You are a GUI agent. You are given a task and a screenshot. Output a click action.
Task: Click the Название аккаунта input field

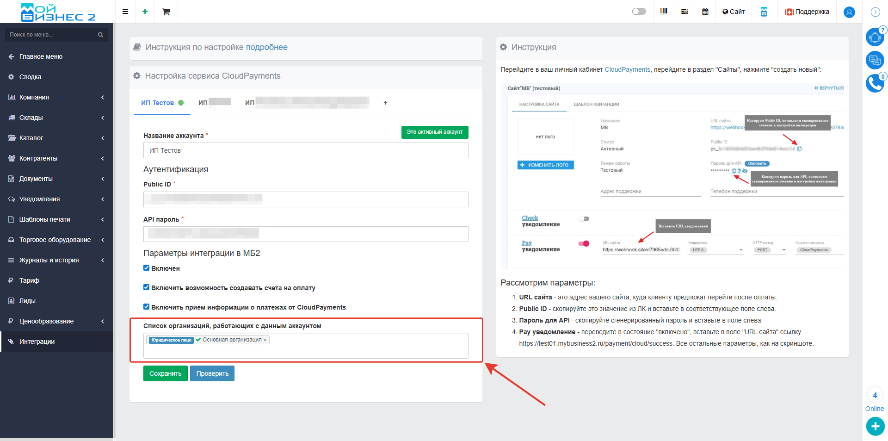click(x=306, y=150)
